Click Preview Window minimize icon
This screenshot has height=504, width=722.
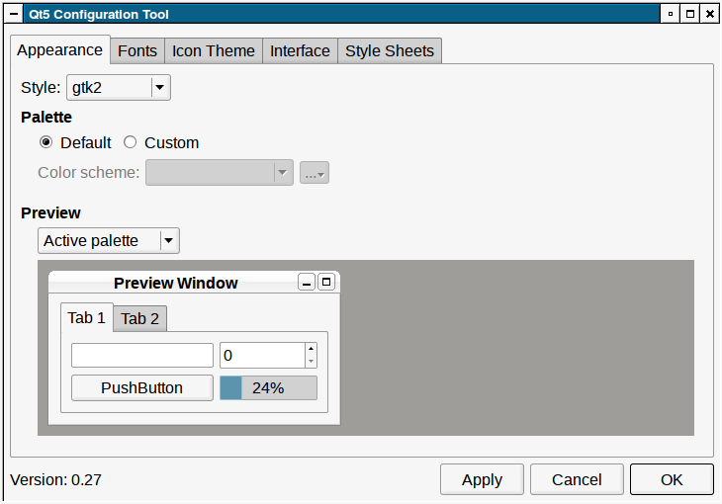(x=307, y=283)
